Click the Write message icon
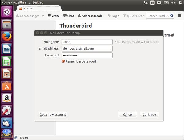The width and height of the screenshot is (184, 140). [49, 16]
